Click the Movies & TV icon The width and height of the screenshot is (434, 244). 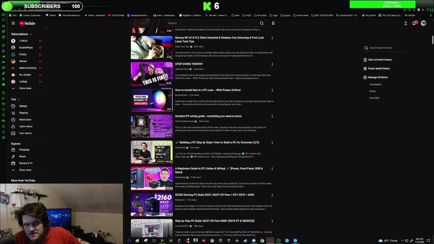(13, 163)
